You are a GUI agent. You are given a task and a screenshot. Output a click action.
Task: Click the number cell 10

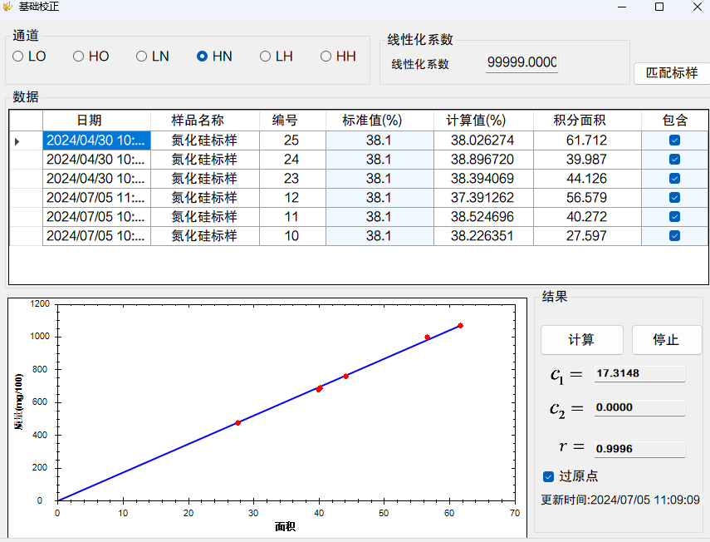(292, 235)
